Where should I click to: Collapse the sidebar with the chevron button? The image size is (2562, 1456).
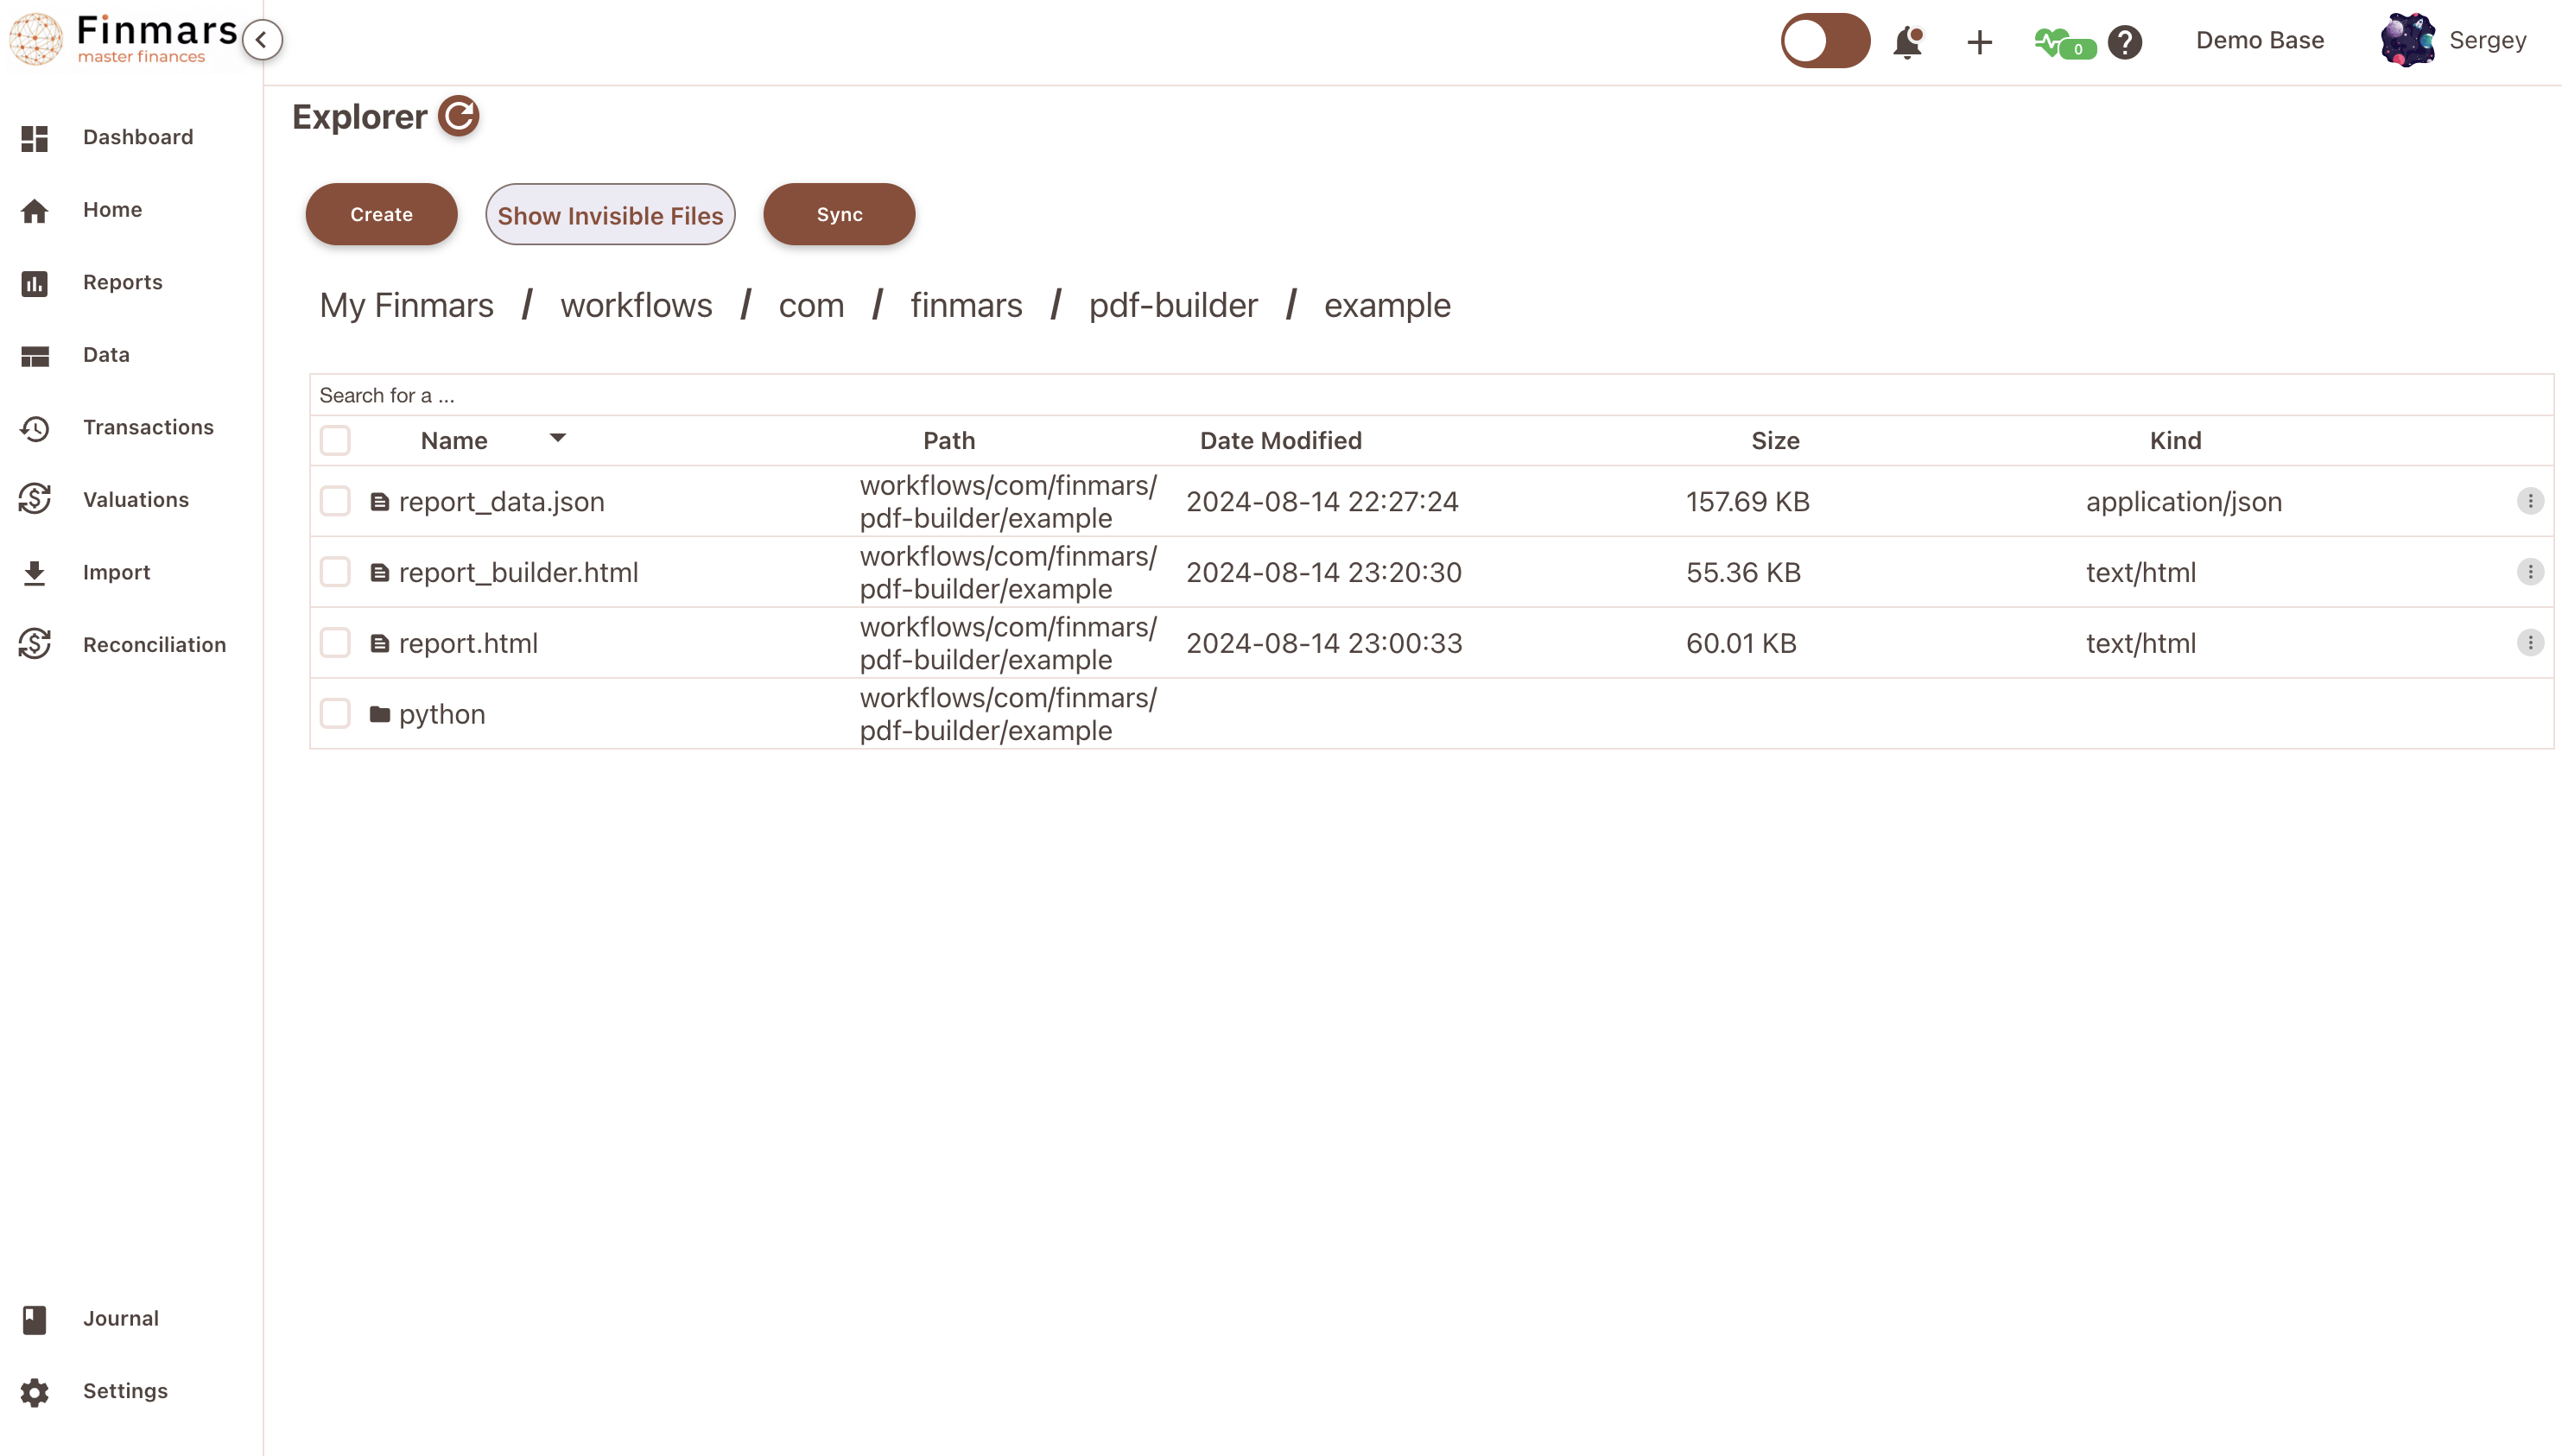(x=262, y=40)
